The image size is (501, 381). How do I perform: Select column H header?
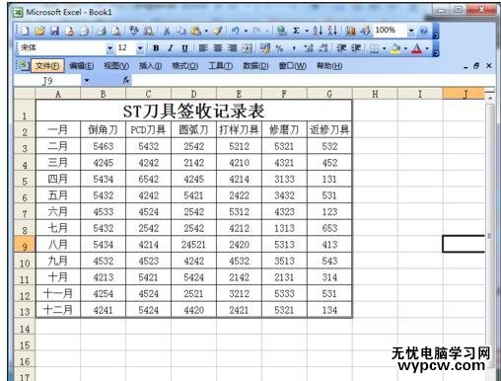(x=375, y=94)
